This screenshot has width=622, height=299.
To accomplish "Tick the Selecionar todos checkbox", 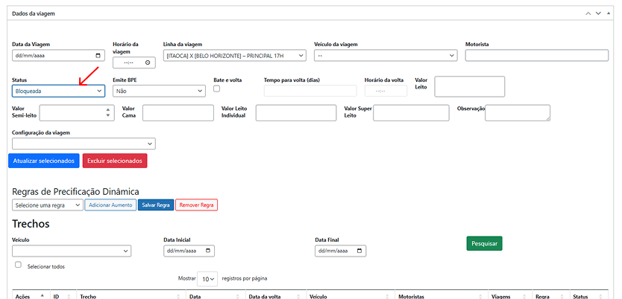I will tap(18, 265).
